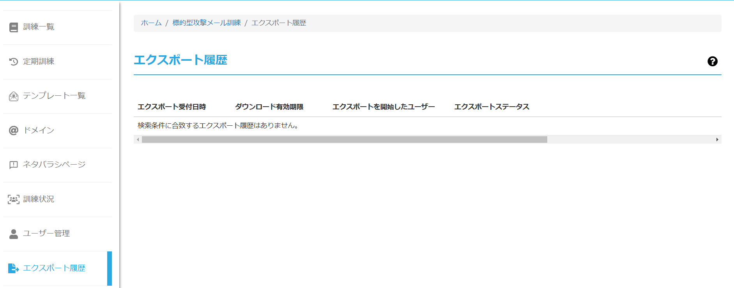This screenshot has height=288, width=734.
Task: Select ネタバラシページ sidebar text
Action: [54, 165]
